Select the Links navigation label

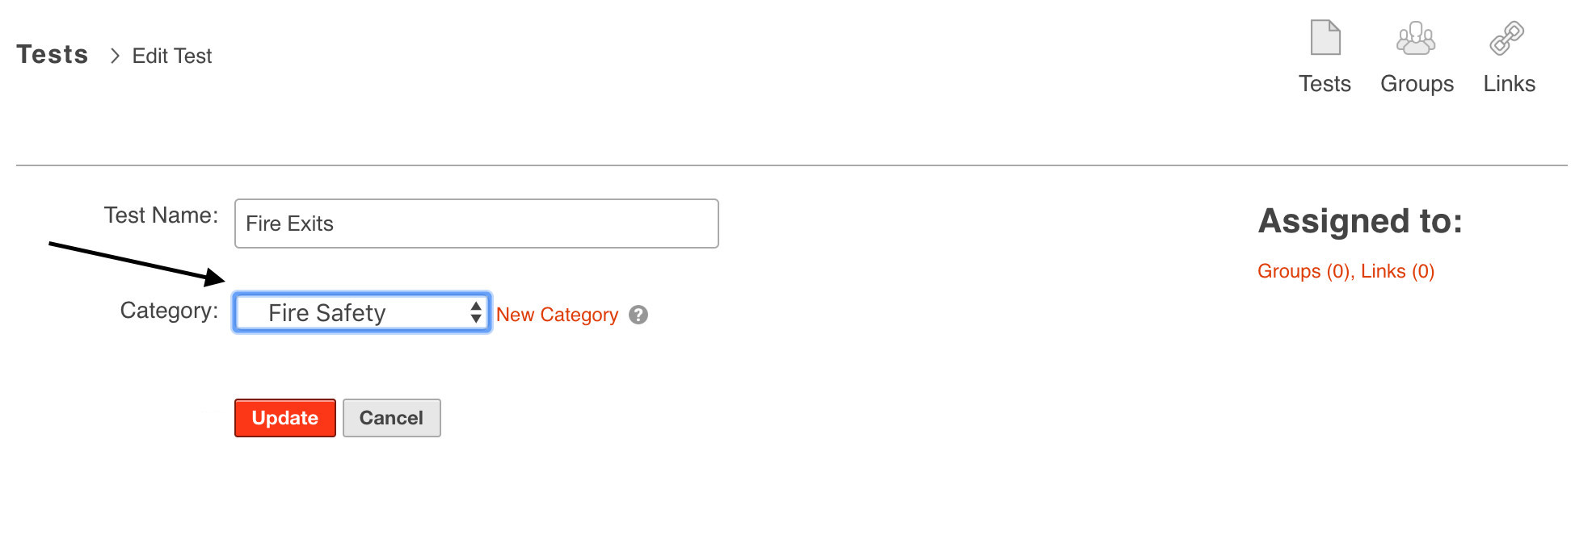point(1509,84)
